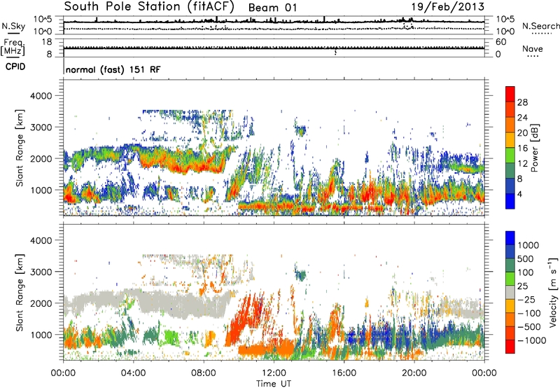Click the '08:00' time axis tick label

[204, 373]
